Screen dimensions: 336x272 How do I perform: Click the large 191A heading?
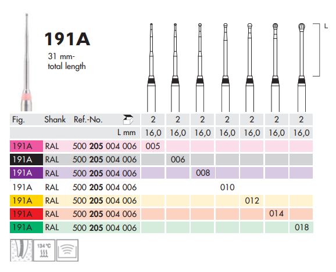pos(67,39)
